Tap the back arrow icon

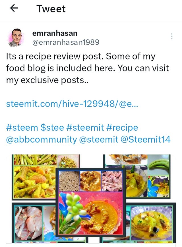[x=14, y=8]
